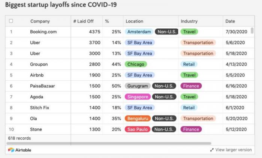The height and width of the screenshot is (158, 262).
Task: Click the vertical scrollbar thumb
Action: coord(252,31)
